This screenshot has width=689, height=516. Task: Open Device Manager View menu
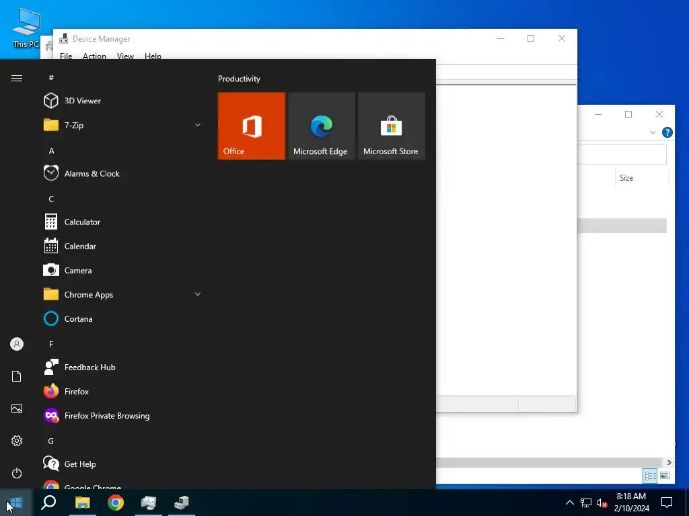tap(125, 55)
